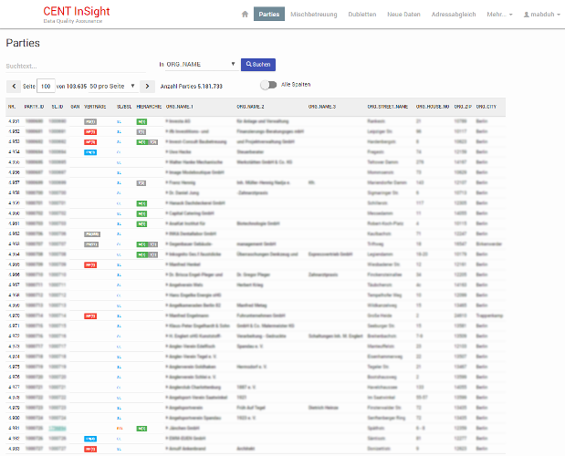The width and height of the screenshot is (565, 456).
Task: Go to next page with right chevron
Action: 148,86
